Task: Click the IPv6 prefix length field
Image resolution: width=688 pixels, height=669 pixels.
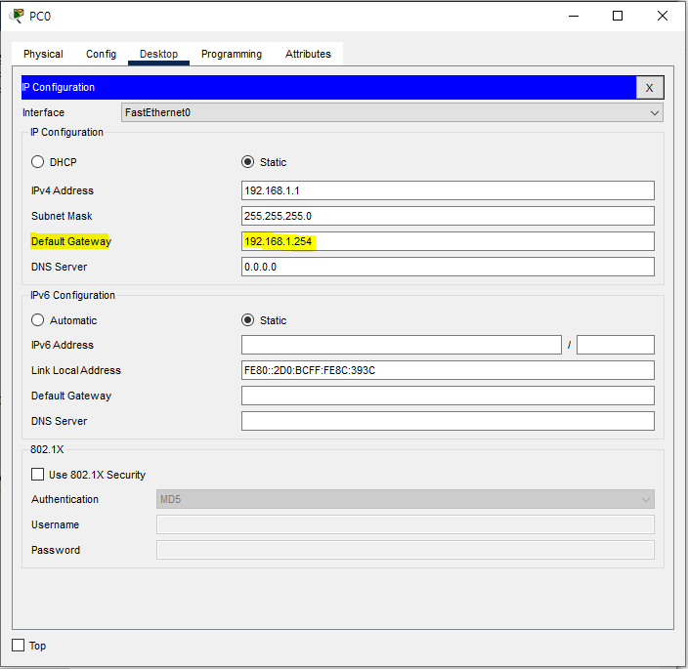Action: pyautogui.click(x=615, y=345)
